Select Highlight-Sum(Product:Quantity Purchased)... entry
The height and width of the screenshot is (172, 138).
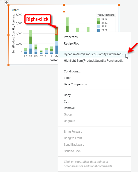tap(94, 61)
